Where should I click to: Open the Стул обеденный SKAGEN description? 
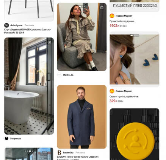(27, 31)
